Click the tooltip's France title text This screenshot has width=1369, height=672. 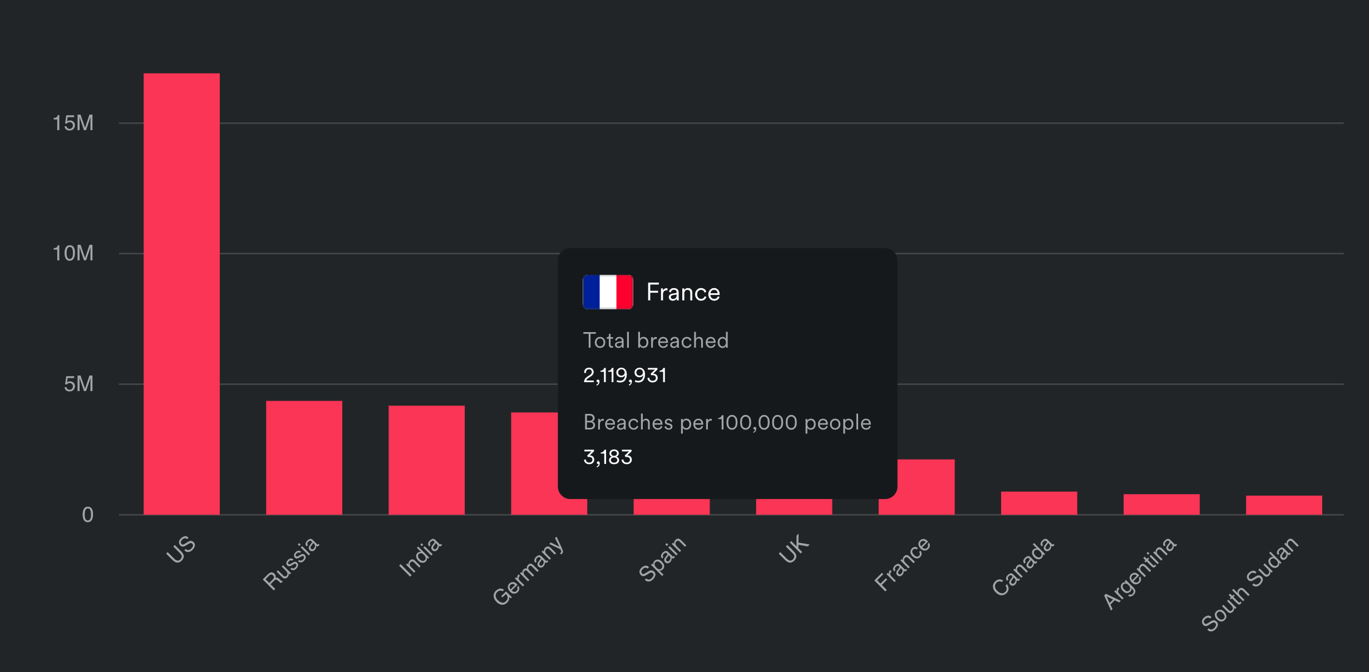683,292
